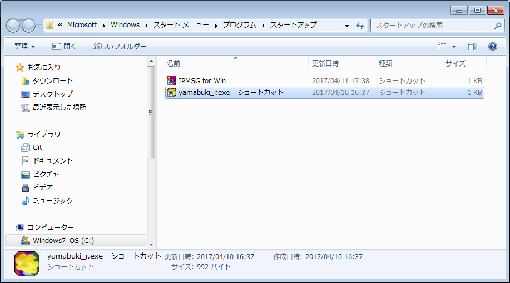Click the IPMSG for Win shortcut icon
Image resolution: width=510 pixels, height=283 pixels.
[172, 81]
